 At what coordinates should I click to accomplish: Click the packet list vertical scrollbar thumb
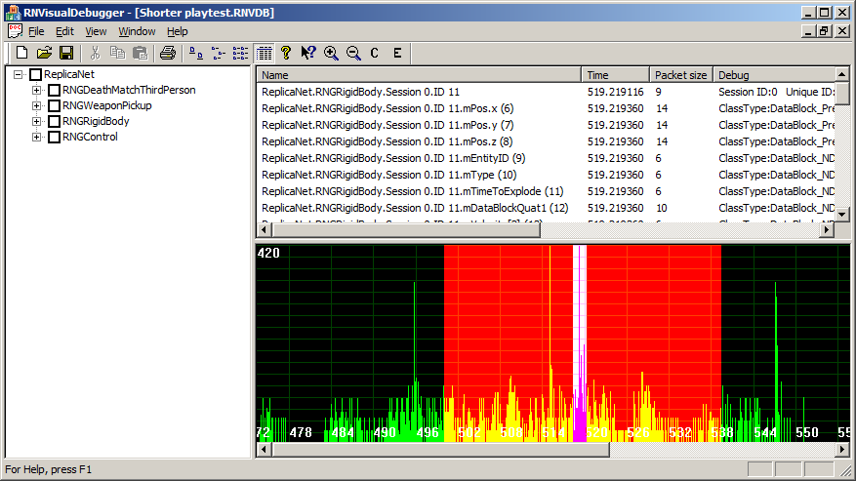(x=842, y=93)
